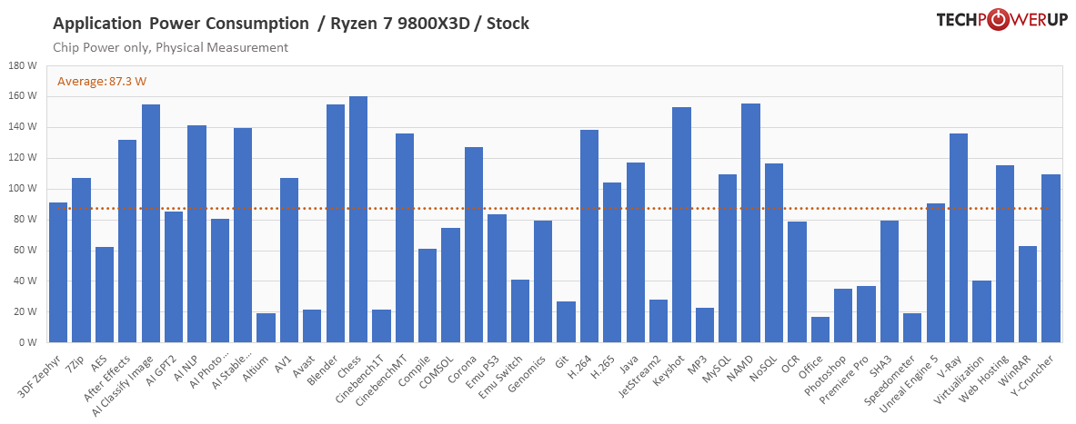Click the OCR bar

(x=798, y=282)
